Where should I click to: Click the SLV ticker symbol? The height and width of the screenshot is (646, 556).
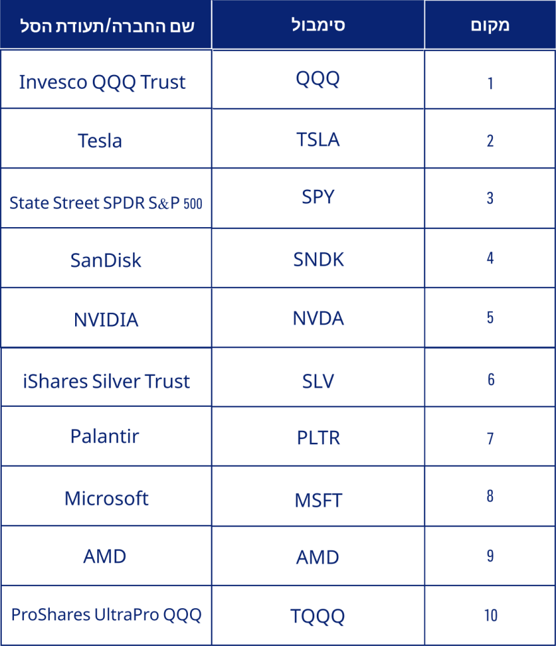(x=318, y=380)
